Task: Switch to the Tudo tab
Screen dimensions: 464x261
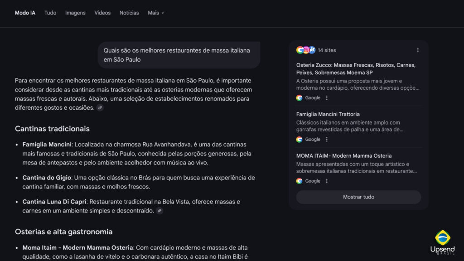Action: tap(50, 13)
